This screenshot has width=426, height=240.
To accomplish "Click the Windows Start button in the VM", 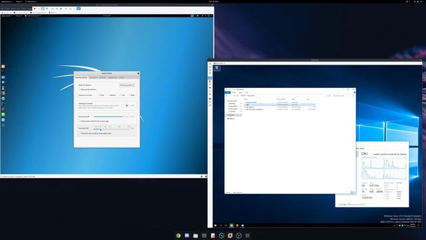I will pos(216,225).
